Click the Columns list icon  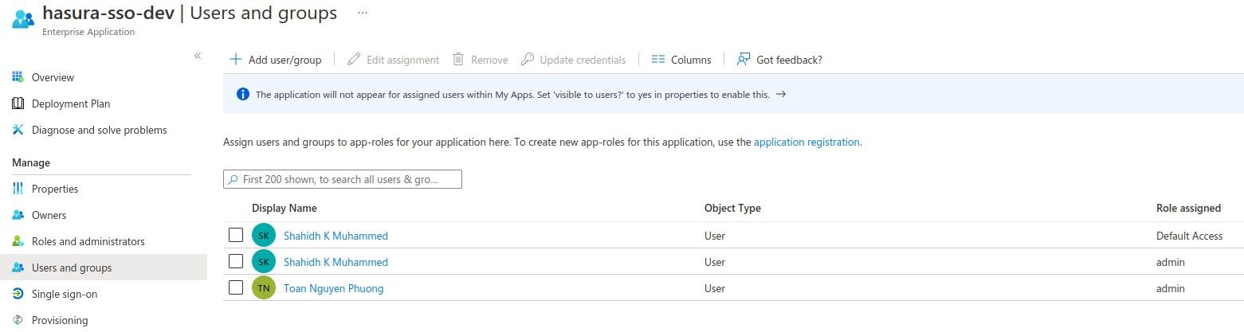tap(657, 60)
